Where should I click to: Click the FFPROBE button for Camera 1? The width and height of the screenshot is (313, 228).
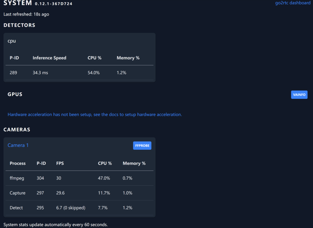pos(142,146)
